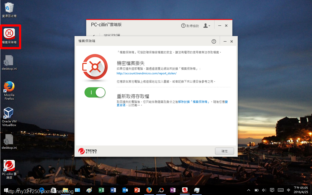Screen dimensions: 312x195
Task: Open the PC-cillin 雲端版 desktop shortcut
Action: coord(9,169)
